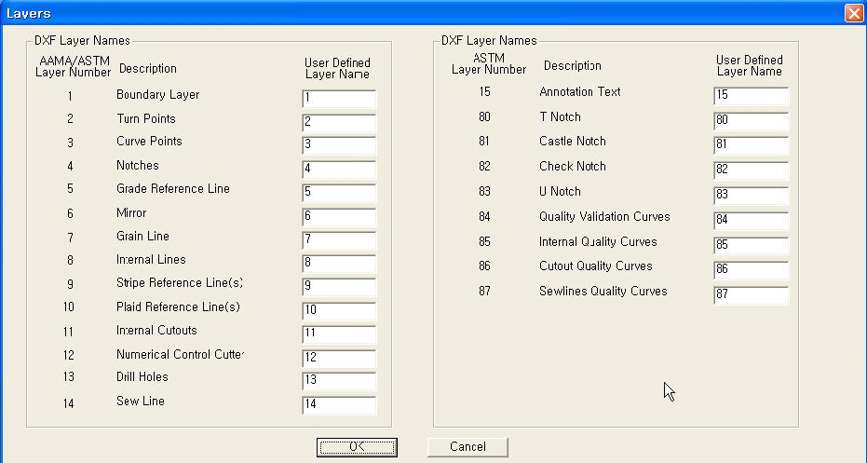Click the Annotation Text layer name field

coord(751,96)
